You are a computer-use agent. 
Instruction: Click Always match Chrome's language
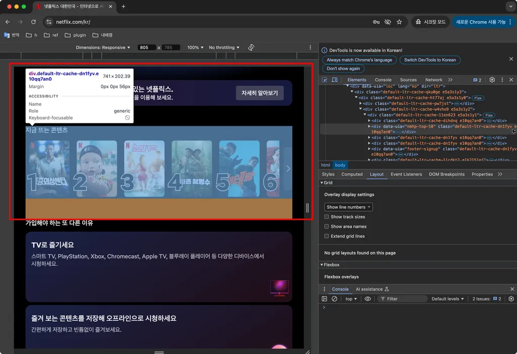(x=359, y=60)
